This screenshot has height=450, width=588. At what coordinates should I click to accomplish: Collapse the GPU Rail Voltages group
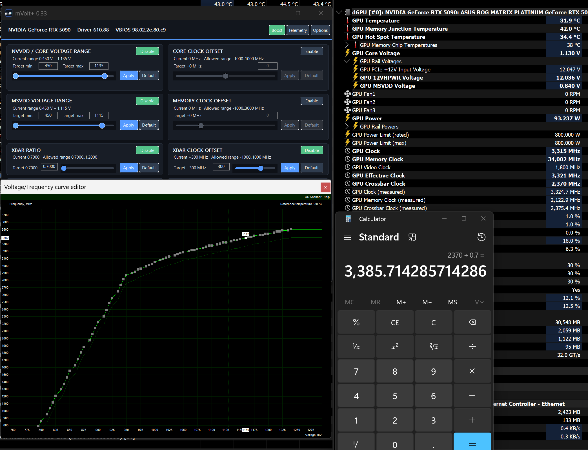pos(347,61)
